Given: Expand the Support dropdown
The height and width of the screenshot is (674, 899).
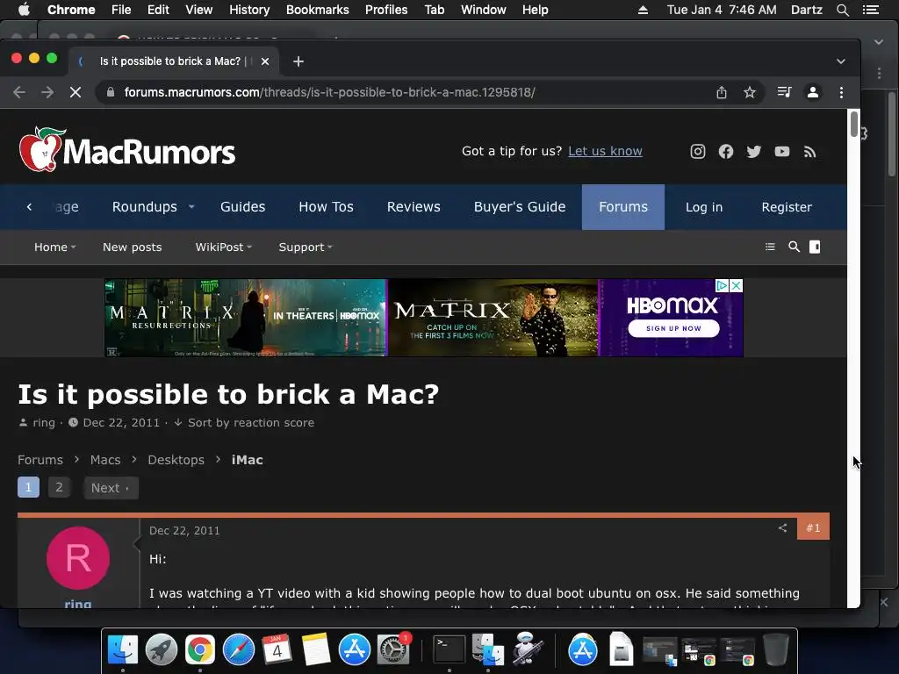Looking at the screenshot, I should coord(330,247).
